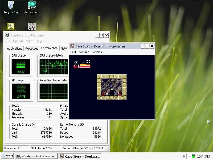Open the Task Manager File menu
The image size is (213, 160).
click(x=8, y=41)
